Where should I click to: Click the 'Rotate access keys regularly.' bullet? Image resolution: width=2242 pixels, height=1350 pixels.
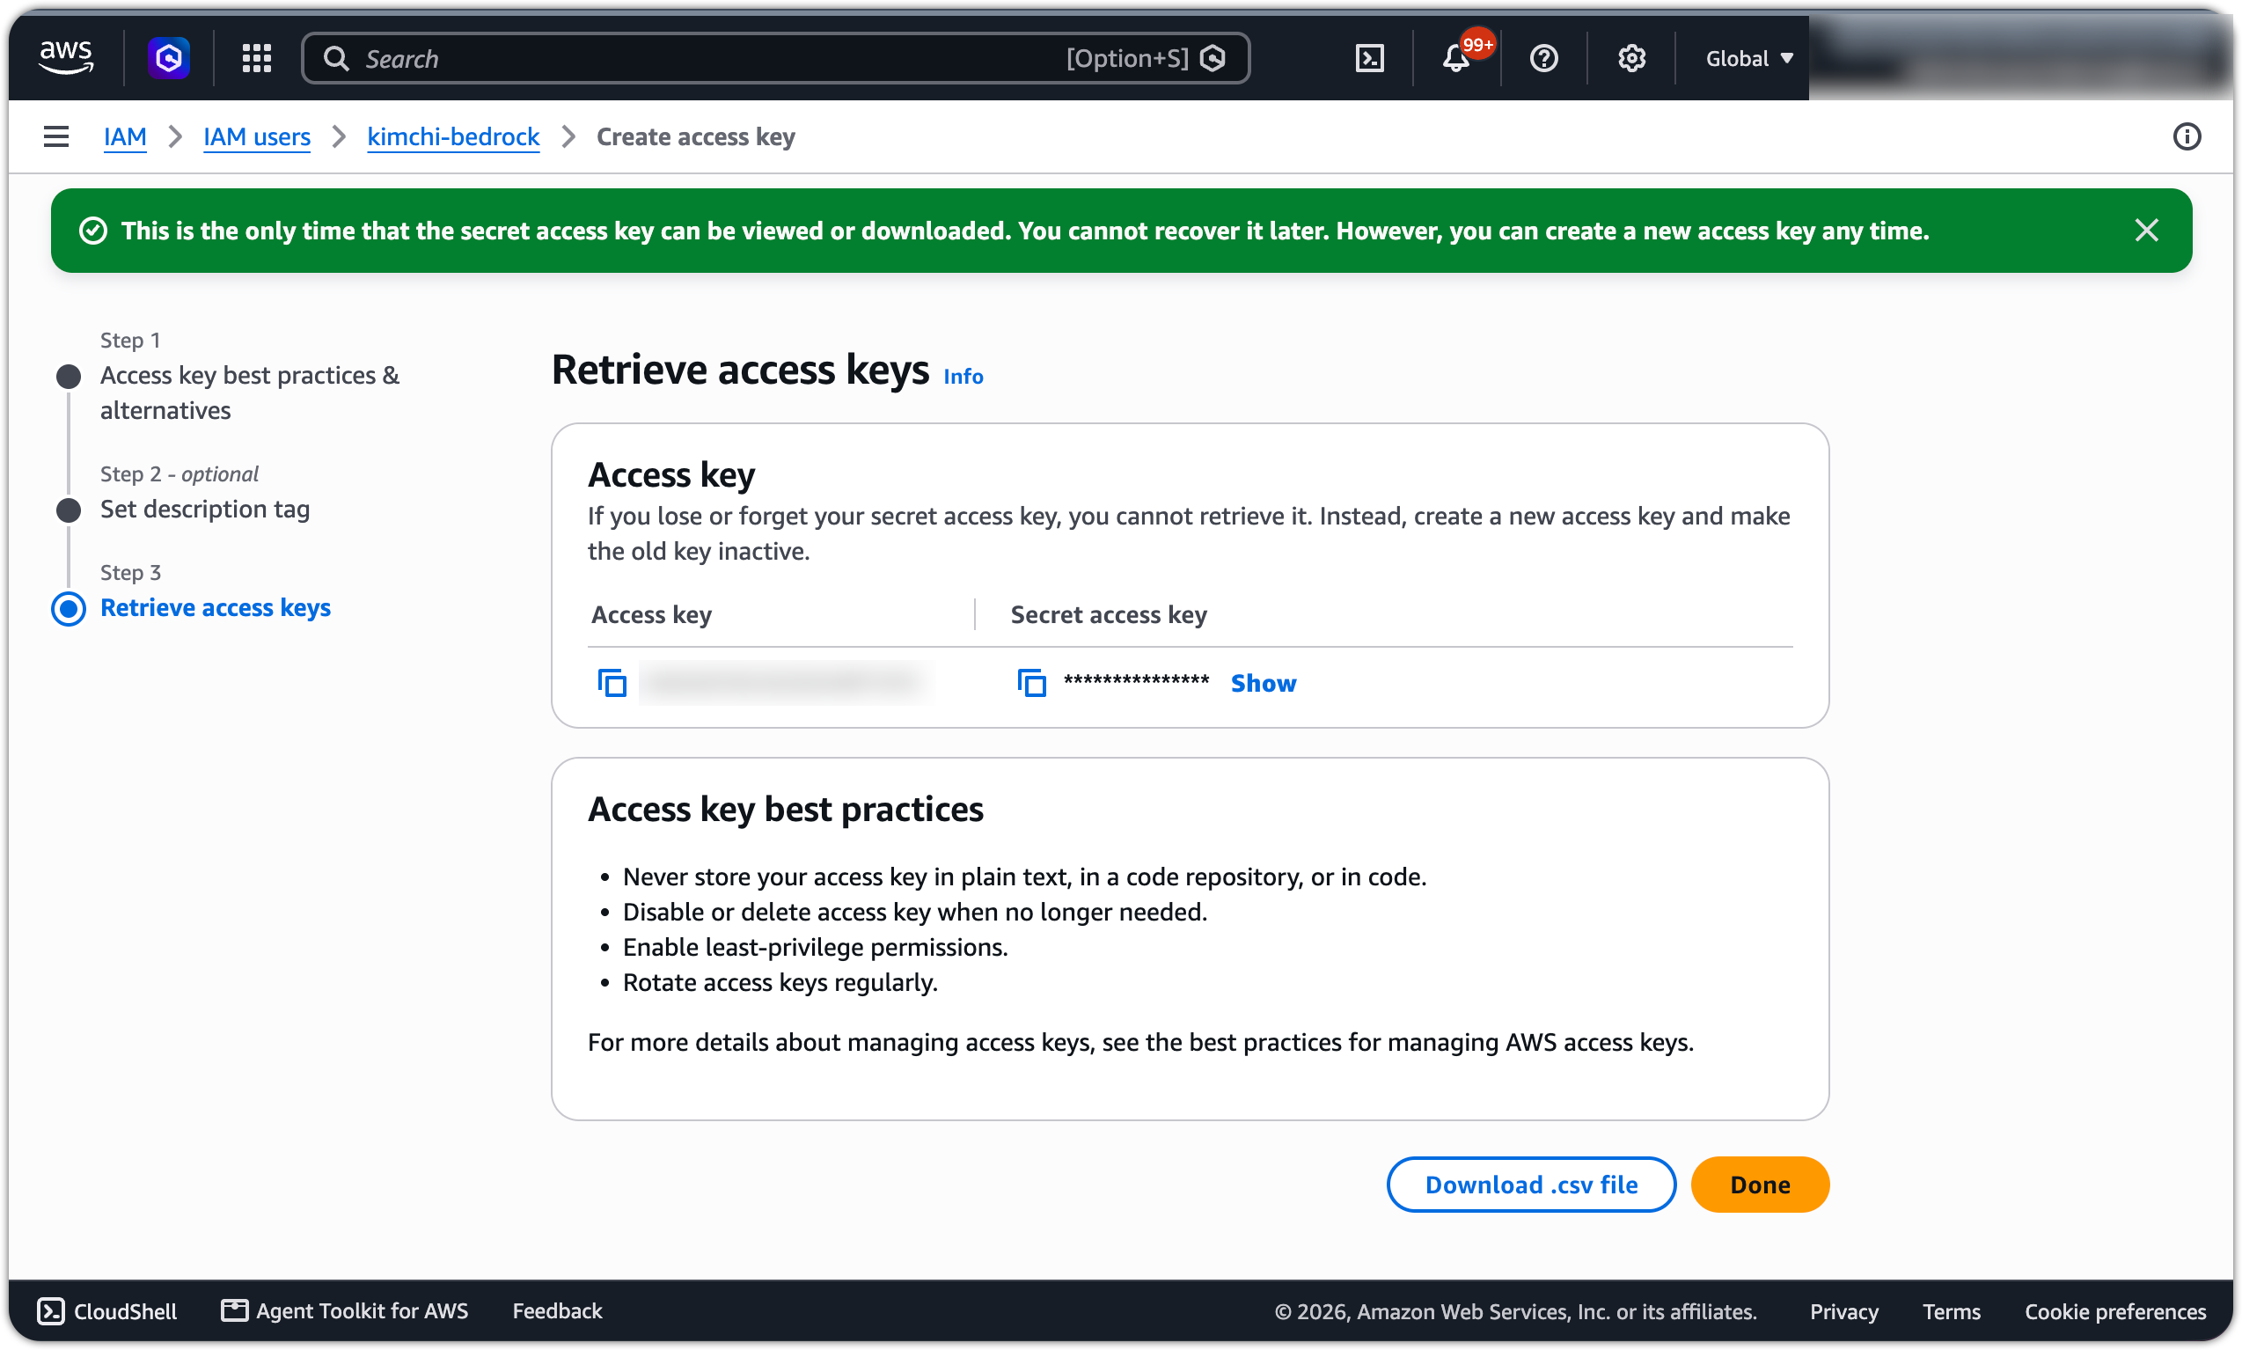point(780,981)
